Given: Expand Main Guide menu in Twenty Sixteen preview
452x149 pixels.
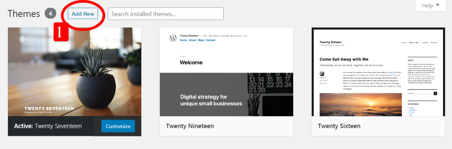Looking at the screenshot, I should (x=415, y=43).
